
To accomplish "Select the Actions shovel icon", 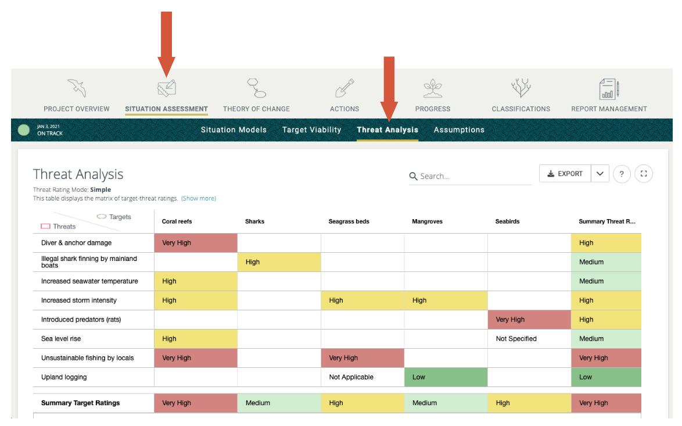I will pos(344,88).
